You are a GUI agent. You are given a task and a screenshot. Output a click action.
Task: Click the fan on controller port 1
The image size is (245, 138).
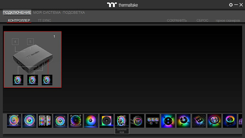tap(18, 80)
